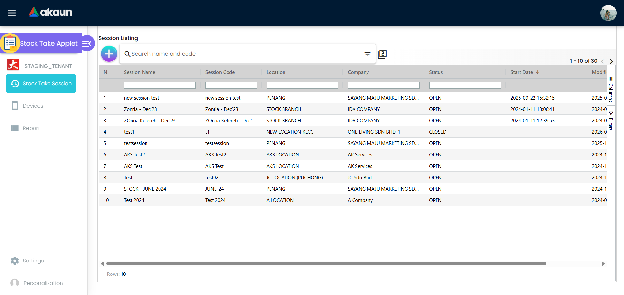Open the hamburger main menu
The image size is (624, 295).
pyautogui.click(x=12, y=13)
